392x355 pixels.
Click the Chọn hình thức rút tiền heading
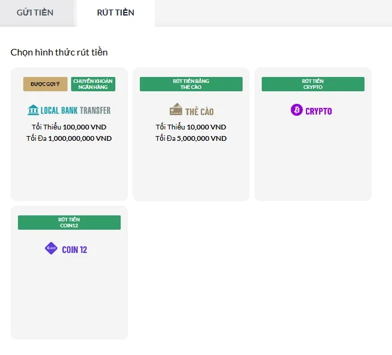pyautogui.click(x=59, y=53)
